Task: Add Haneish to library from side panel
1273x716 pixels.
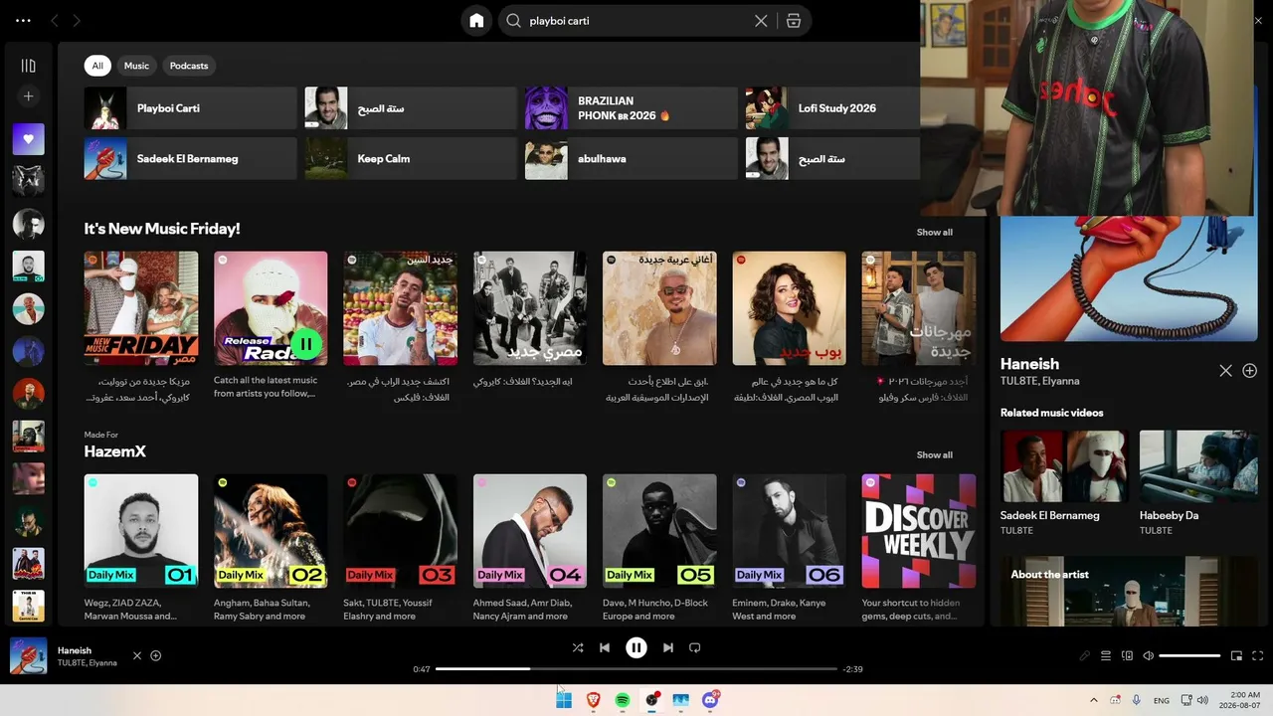Action: pyautogui.click(x=1250, y=371)
